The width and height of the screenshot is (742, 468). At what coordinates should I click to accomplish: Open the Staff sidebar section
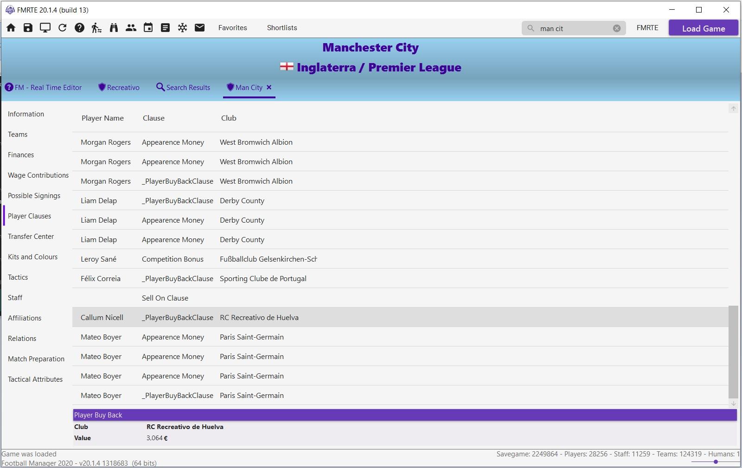15,298
